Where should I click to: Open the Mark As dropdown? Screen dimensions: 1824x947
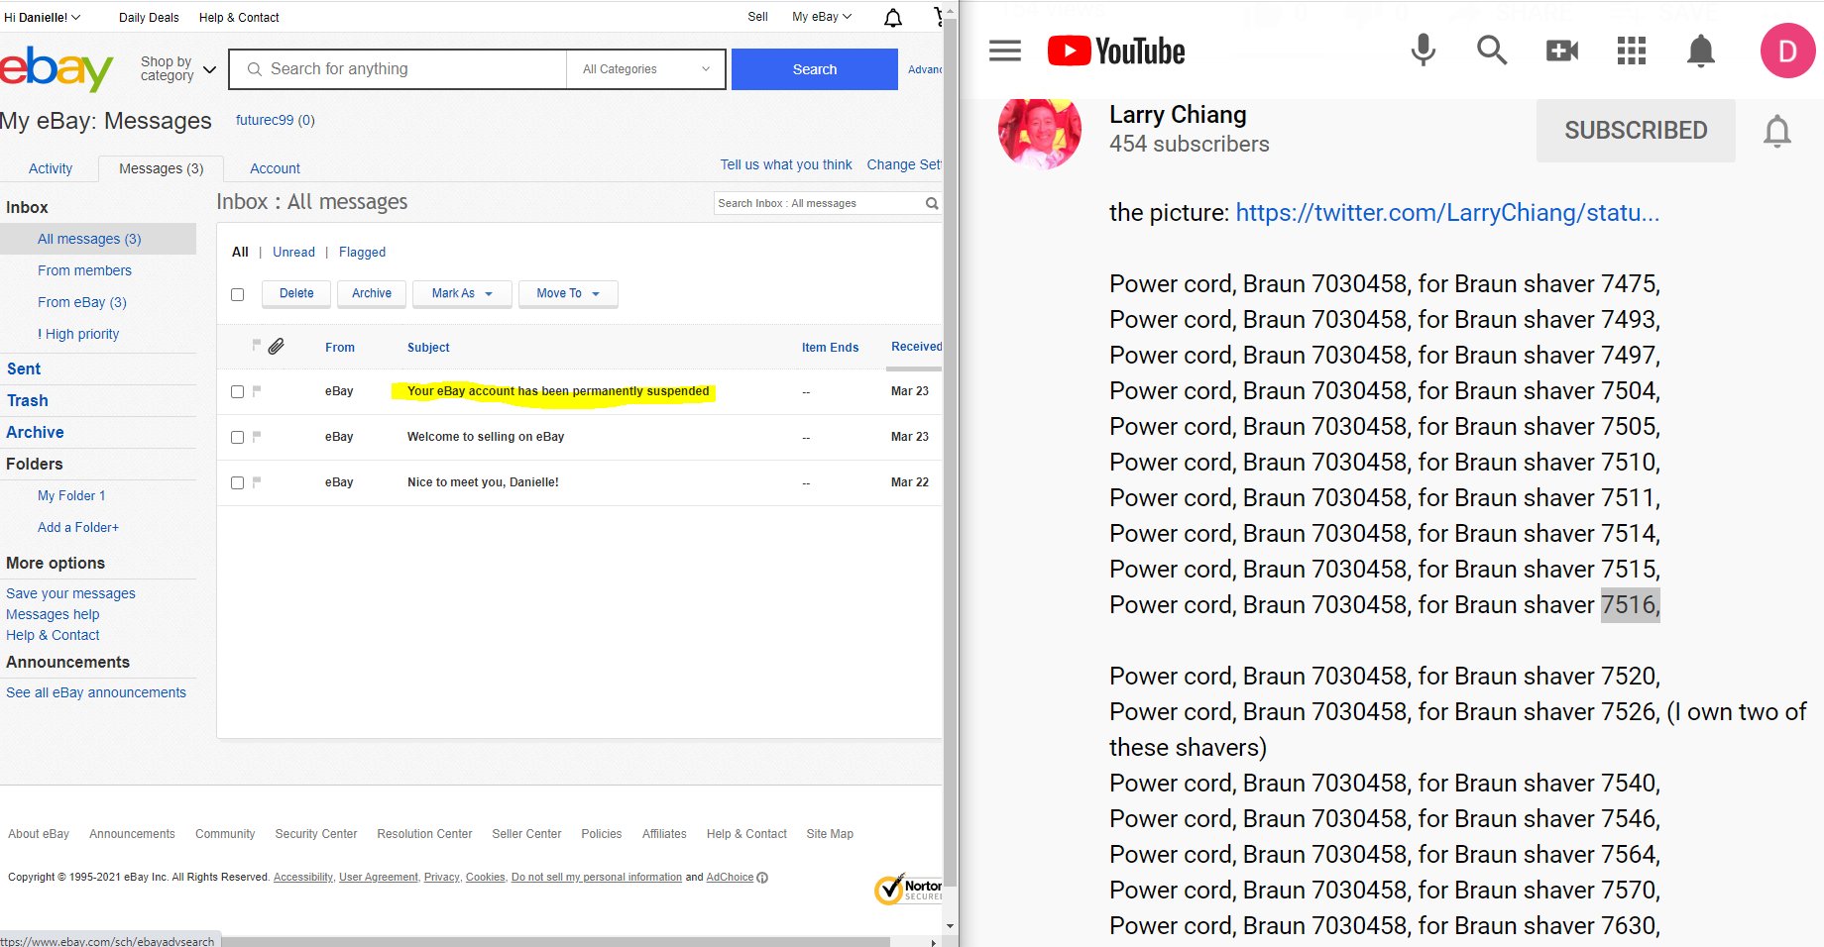coord(461,293)
